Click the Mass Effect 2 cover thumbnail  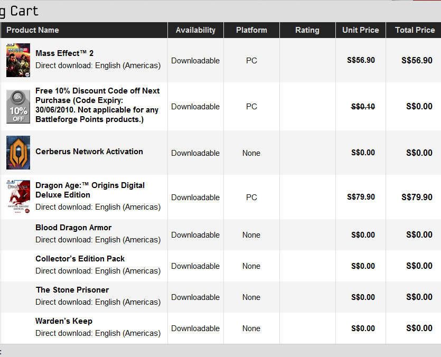pyautogui.click(x=18, y=60)
